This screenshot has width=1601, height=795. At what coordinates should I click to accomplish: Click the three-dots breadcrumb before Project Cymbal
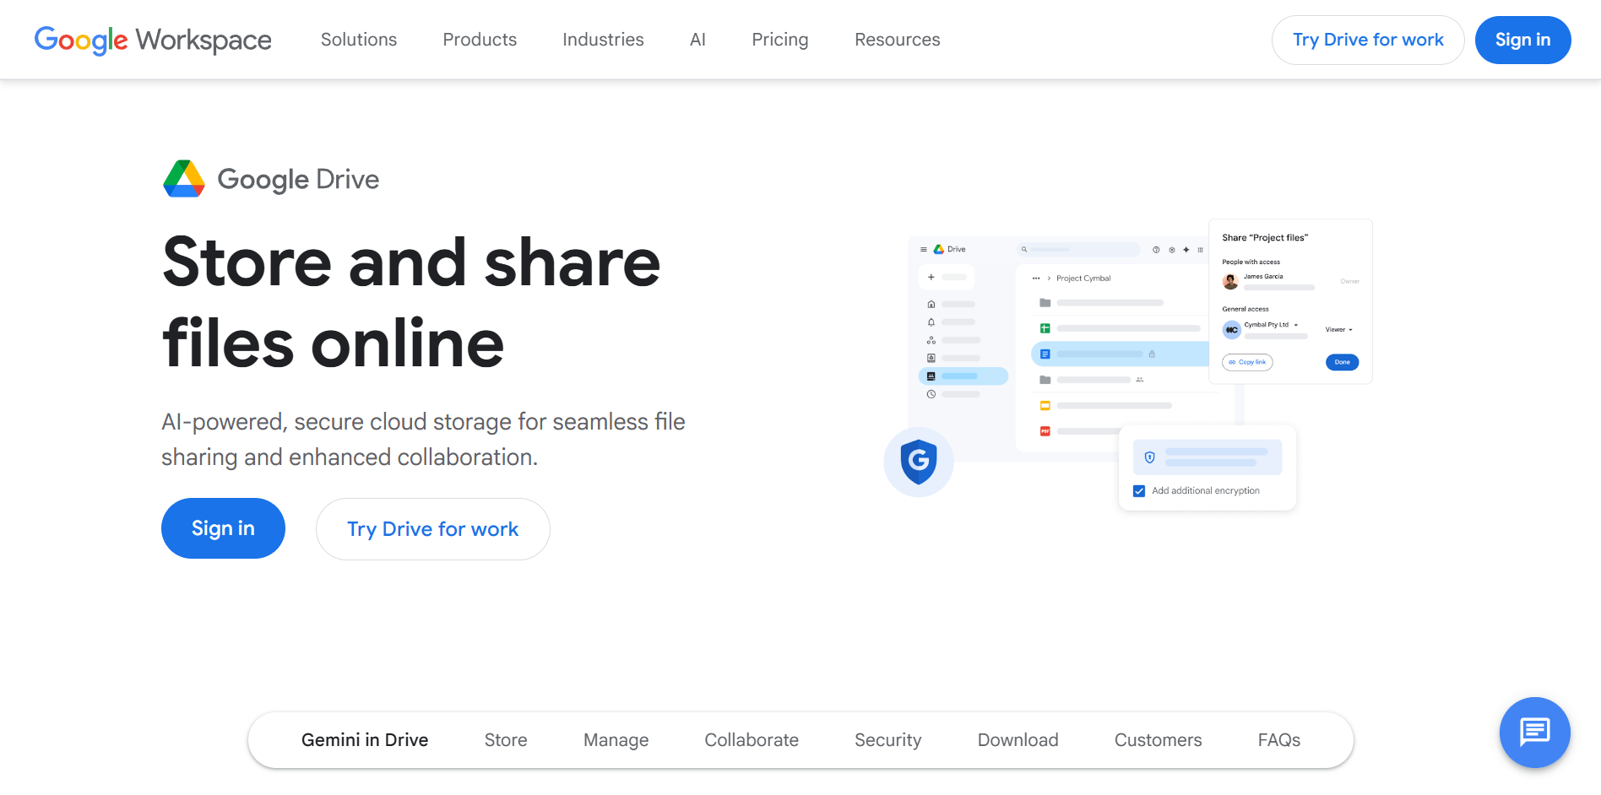click(x=1036, y=279)
